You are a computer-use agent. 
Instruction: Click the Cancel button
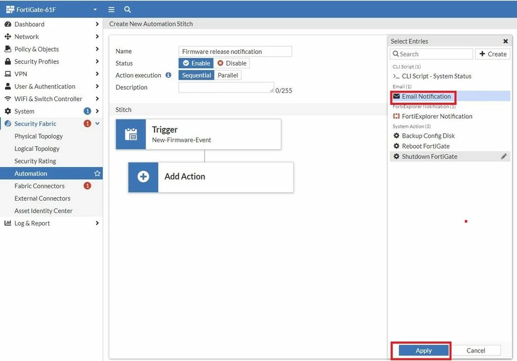pos(476,350)
